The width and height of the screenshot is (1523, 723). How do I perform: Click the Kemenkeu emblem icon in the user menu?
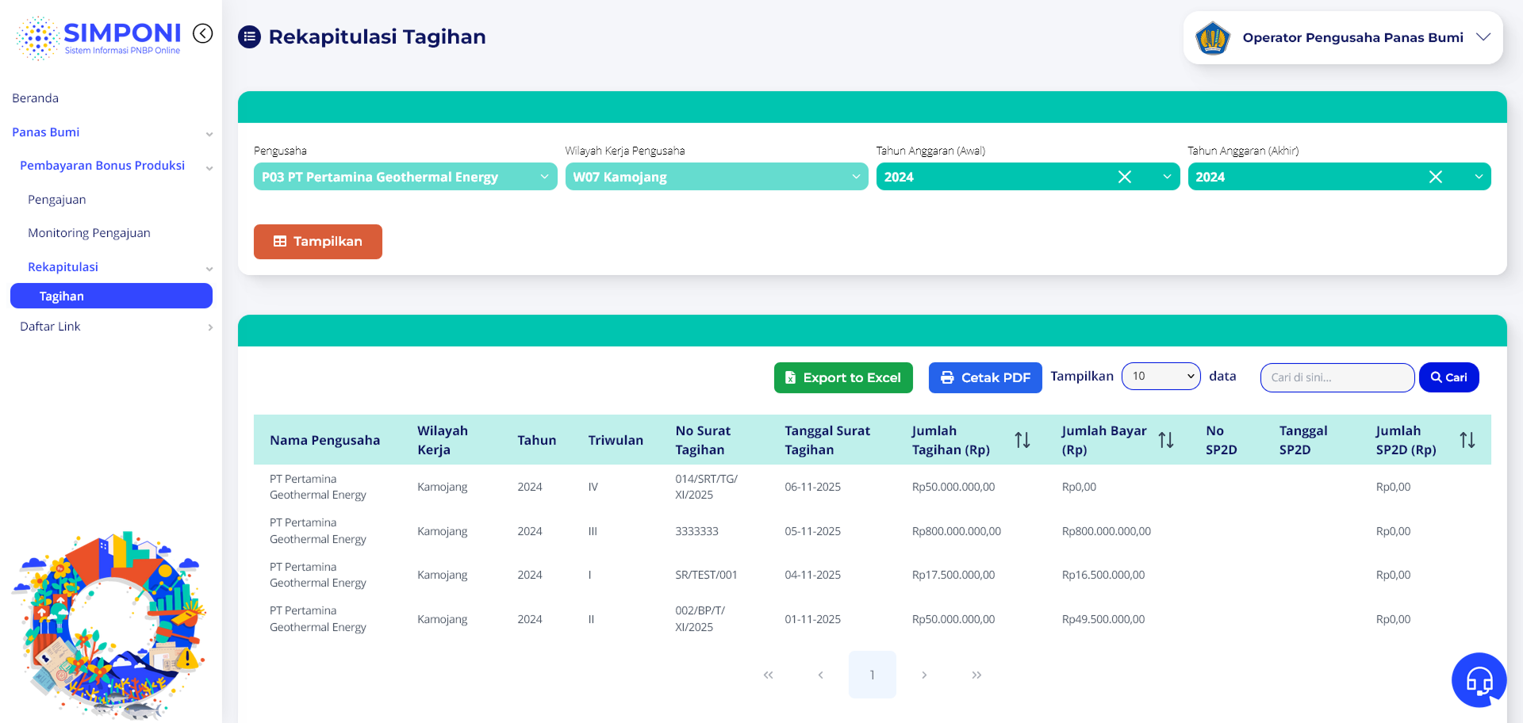click(1213, 37)
